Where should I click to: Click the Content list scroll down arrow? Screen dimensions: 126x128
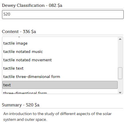120,93
